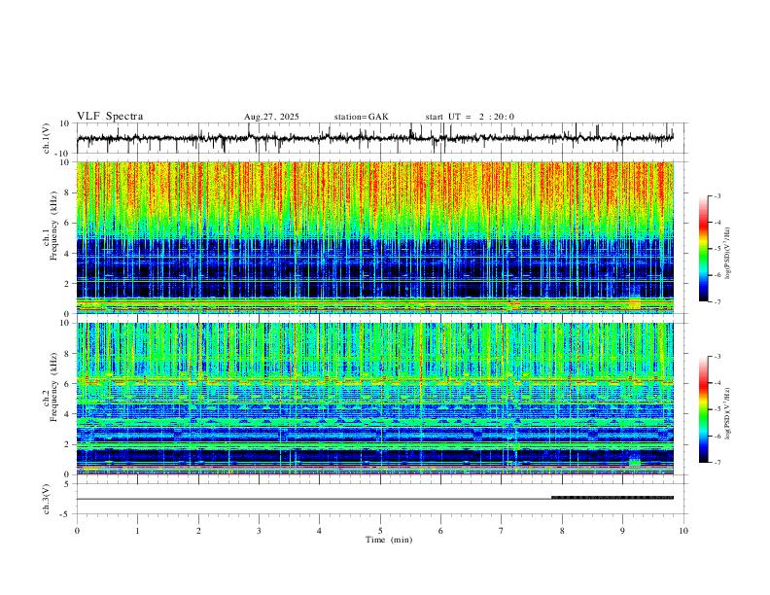Viewport: 770px width, 595px height.
Task: Click the "-3" tick on ch.1 color bar
Action: pos(717,195)
